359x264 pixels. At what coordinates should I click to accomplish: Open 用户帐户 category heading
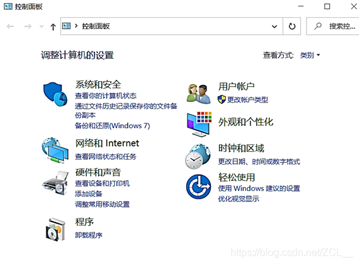coord(236,86)
